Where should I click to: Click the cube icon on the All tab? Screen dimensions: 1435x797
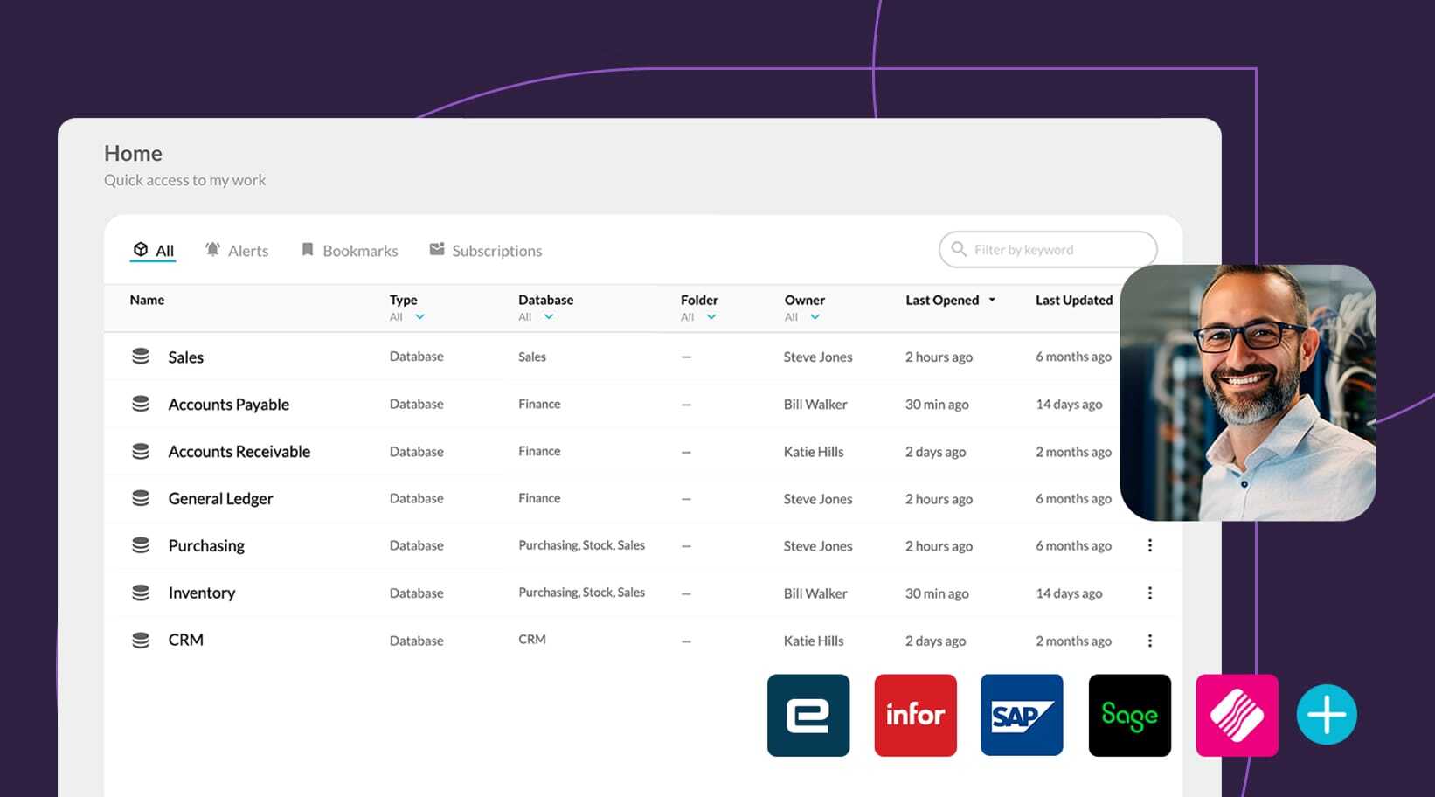pyautogui.click(x=142, y=249)
